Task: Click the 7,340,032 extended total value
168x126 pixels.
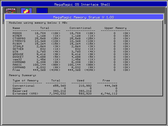Action: 57,94
